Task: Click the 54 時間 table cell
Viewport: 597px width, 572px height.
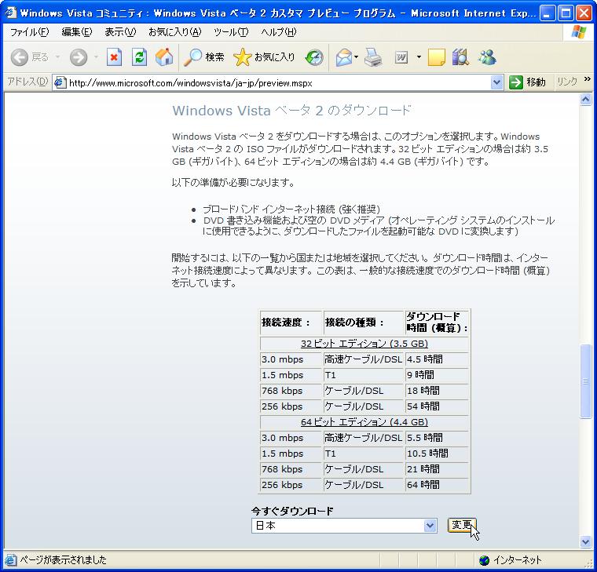Action: point(437,406)
